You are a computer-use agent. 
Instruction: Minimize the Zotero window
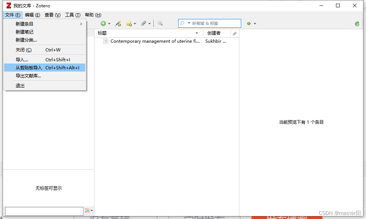click(321, 5)
